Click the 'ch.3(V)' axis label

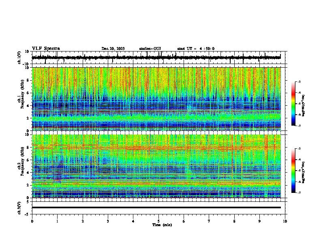[19, 208]
